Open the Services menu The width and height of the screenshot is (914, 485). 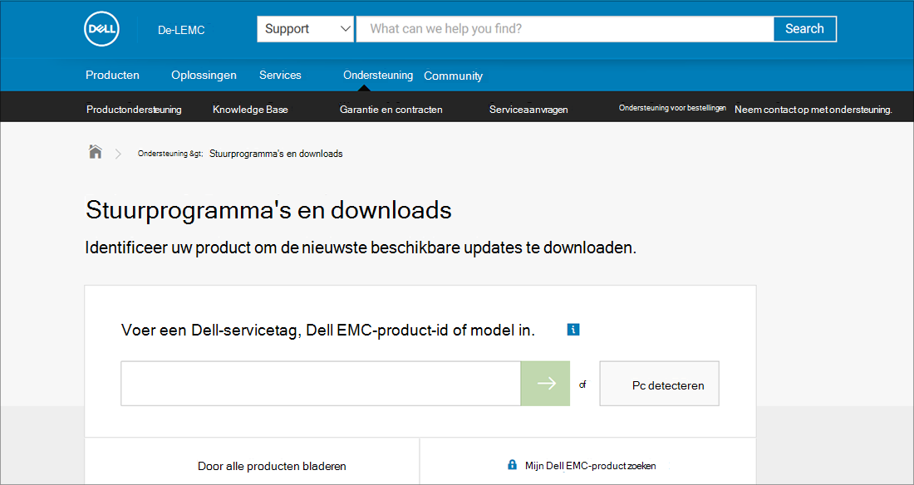tap(280, 76)
